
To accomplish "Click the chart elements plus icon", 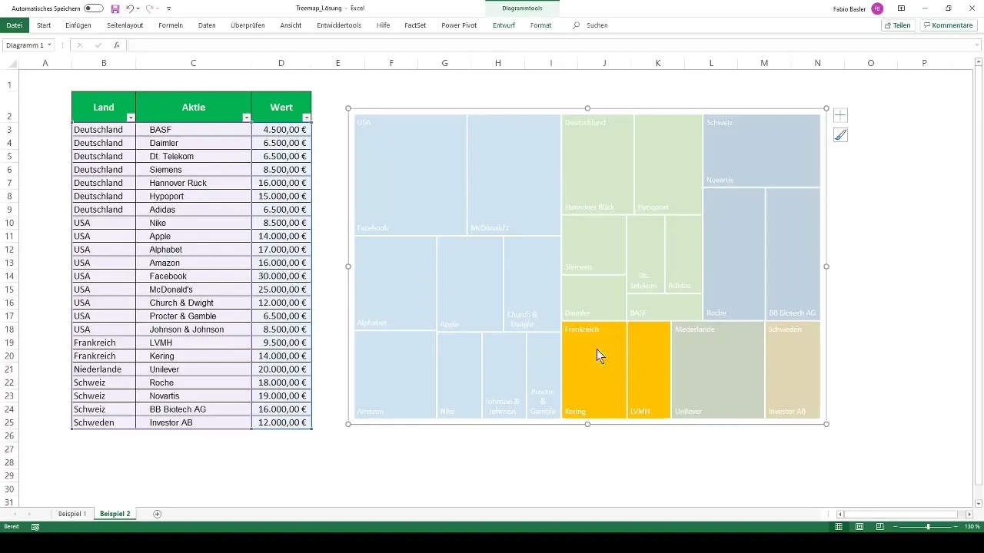I will [x=840, y=115].
